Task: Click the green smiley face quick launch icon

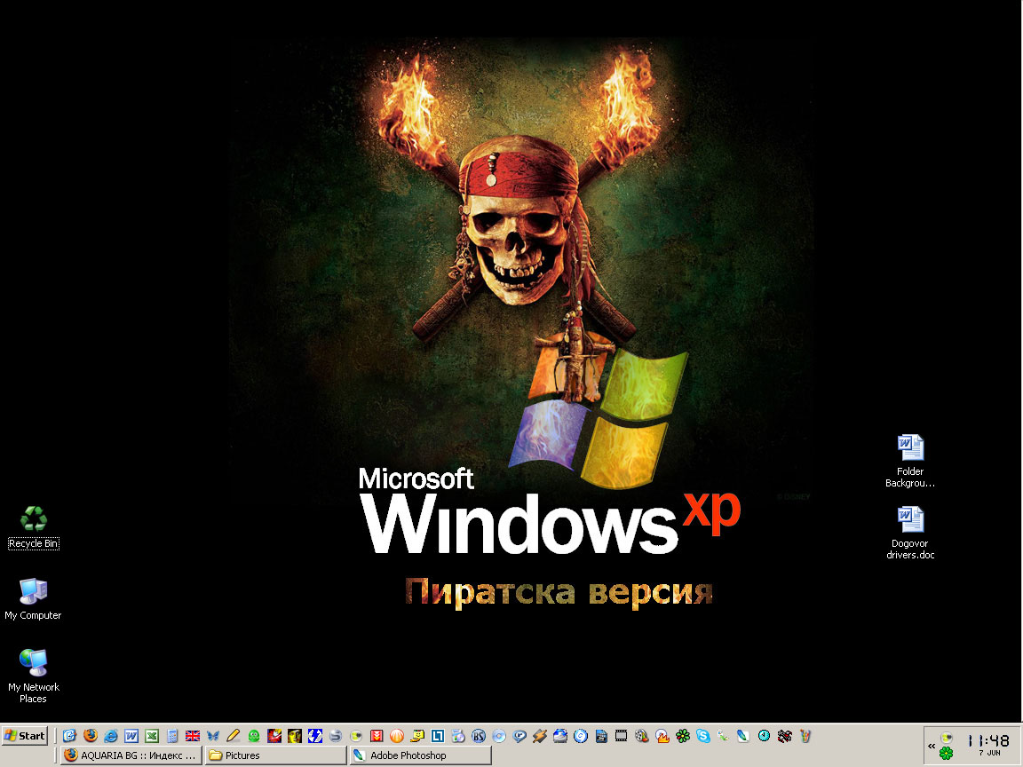Action: point(254,736)
